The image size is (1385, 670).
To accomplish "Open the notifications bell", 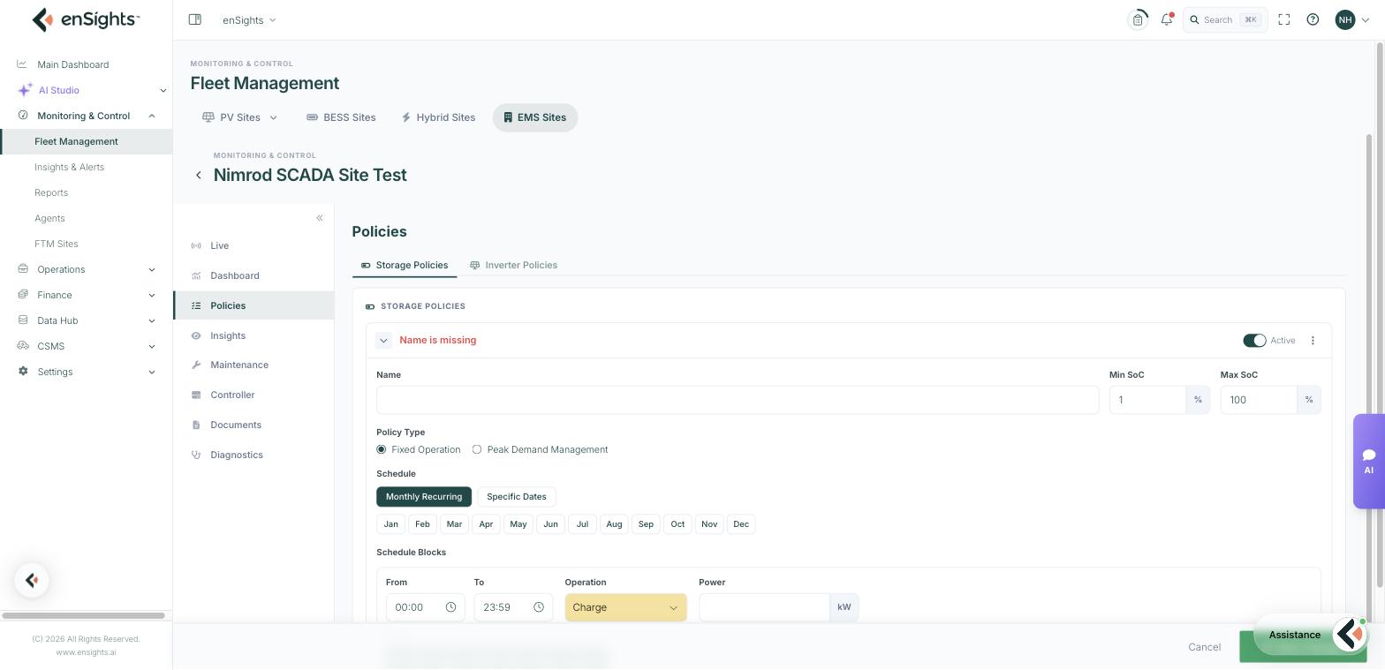I will (1167, 19).
